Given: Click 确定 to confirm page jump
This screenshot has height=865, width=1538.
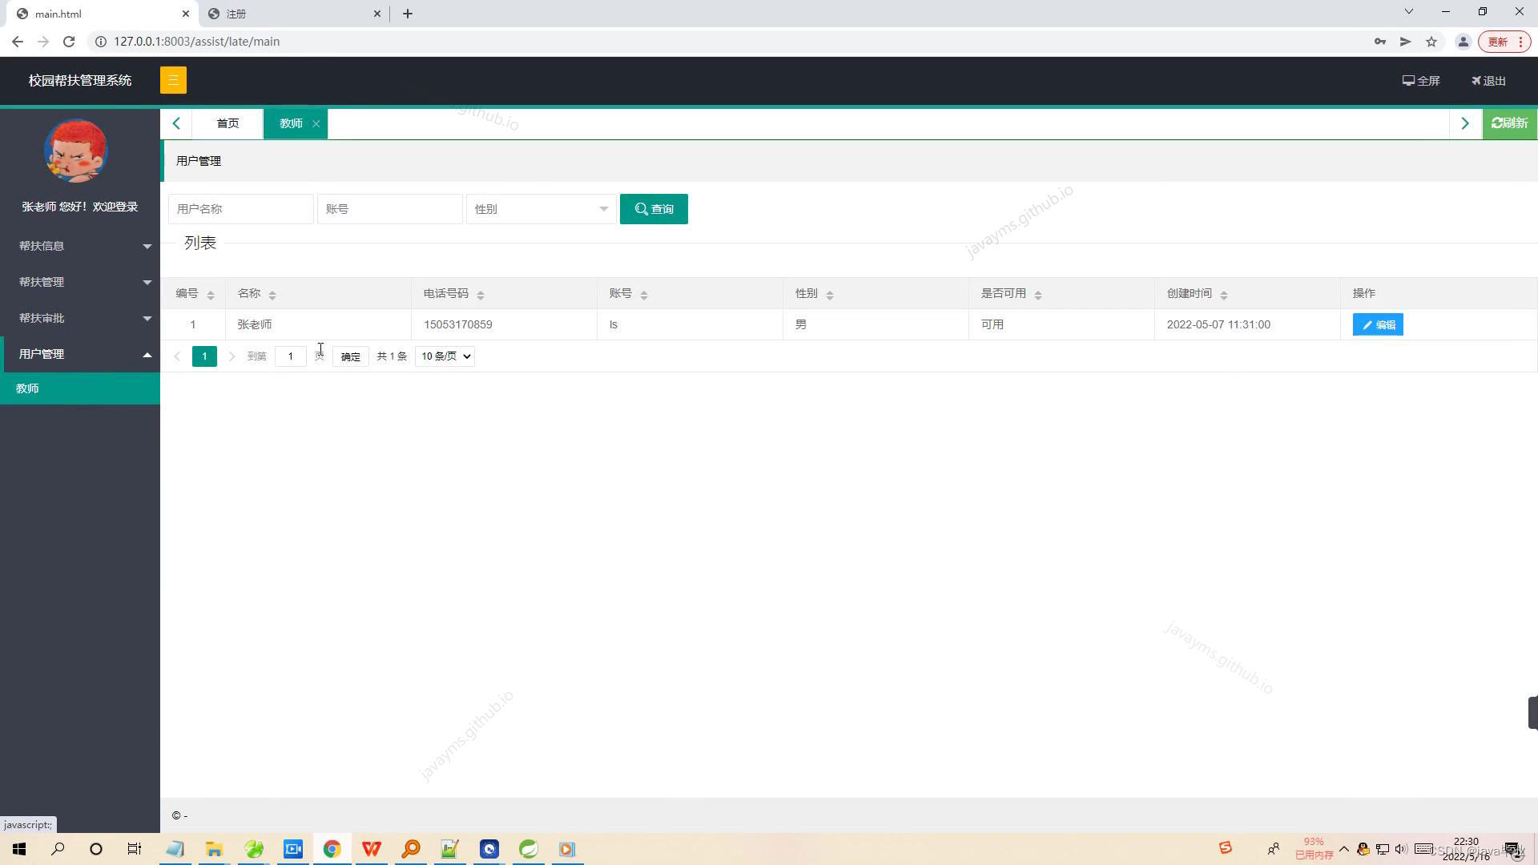Looking at the screenshot, I should [349, 356].
